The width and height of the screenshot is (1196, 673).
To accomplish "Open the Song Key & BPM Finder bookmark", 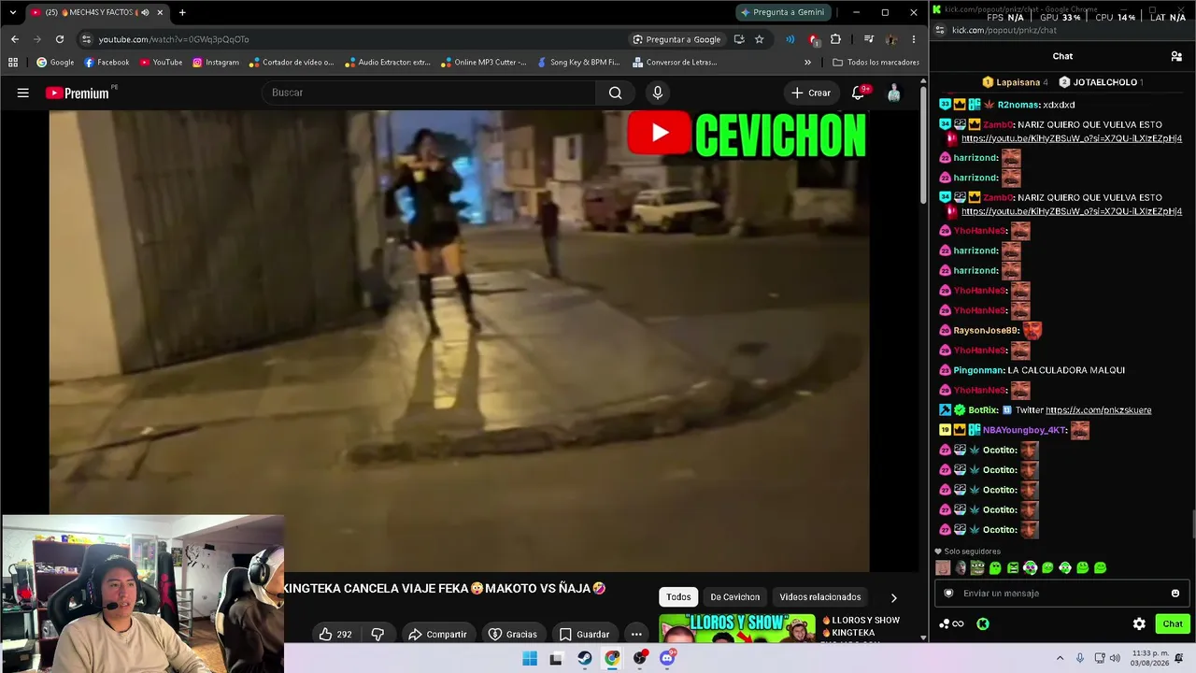I will [x=578, y=63].
